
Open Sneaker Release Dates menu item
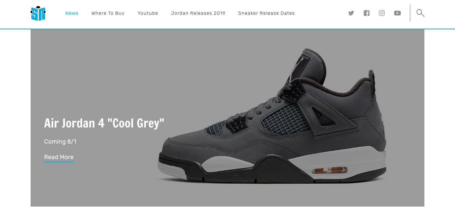pos(267,13)
